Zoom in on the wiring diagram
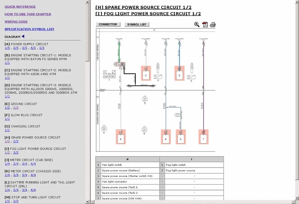 197,25
